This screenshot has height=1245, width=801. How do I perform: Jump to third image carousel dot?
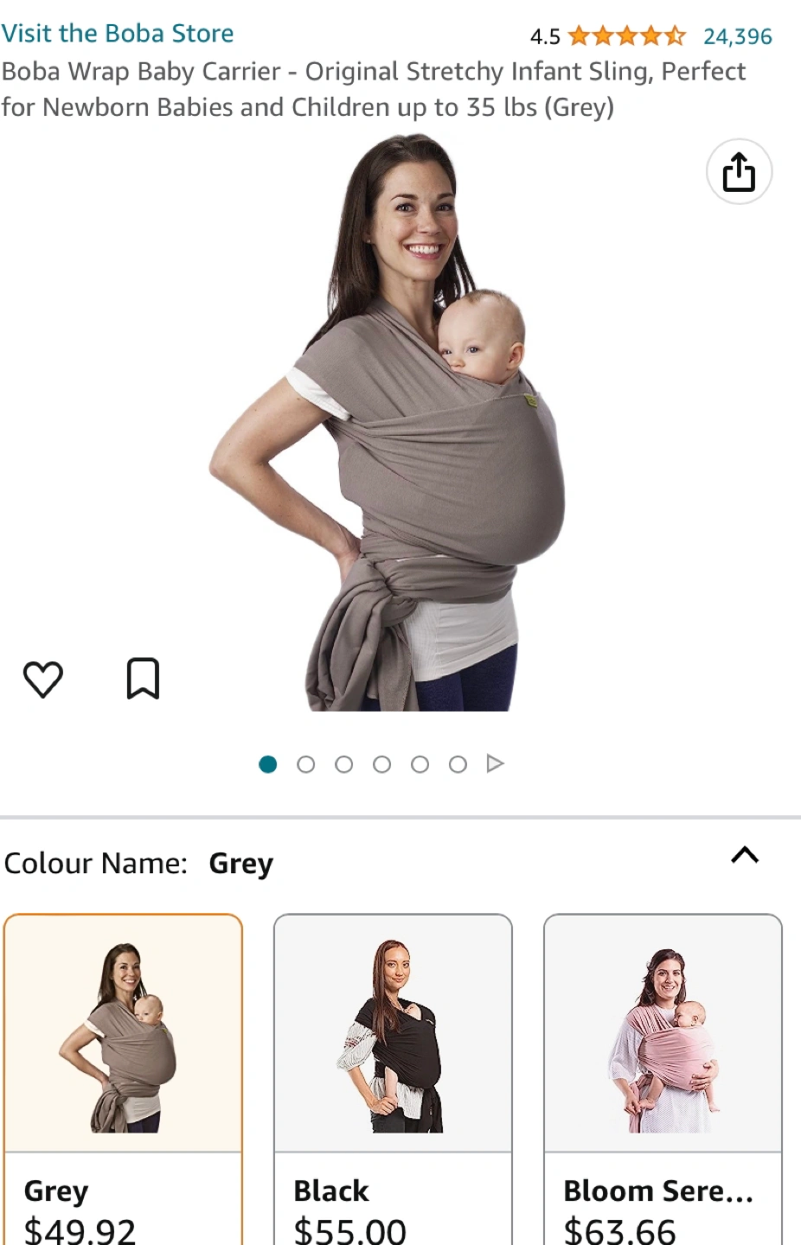coord(344,764)
